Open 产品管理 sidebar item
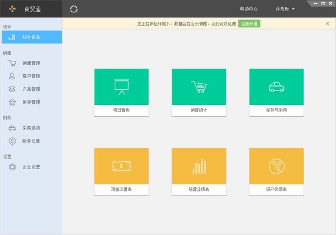This screenshot has height=235, width=336. tap(31, 89)
